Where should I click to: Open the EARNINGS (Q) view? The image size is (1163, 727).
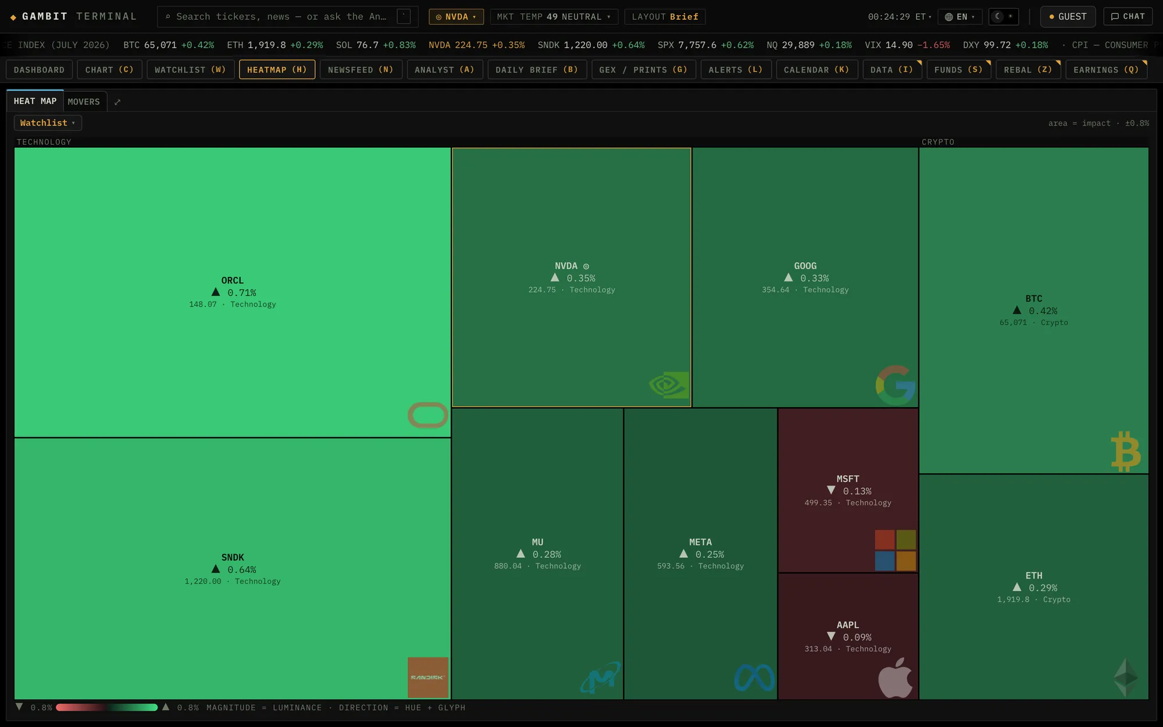[1106, 70]
